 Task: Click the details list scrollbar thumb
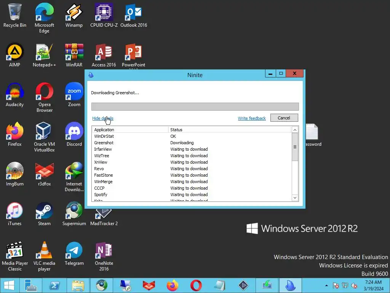(295, 147)
